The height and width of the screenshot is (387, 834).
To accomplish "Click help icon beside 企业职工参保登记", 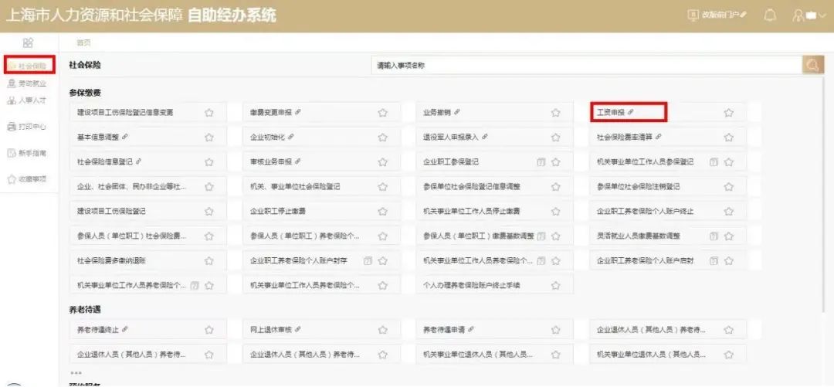I will click(x=541, y=162).
